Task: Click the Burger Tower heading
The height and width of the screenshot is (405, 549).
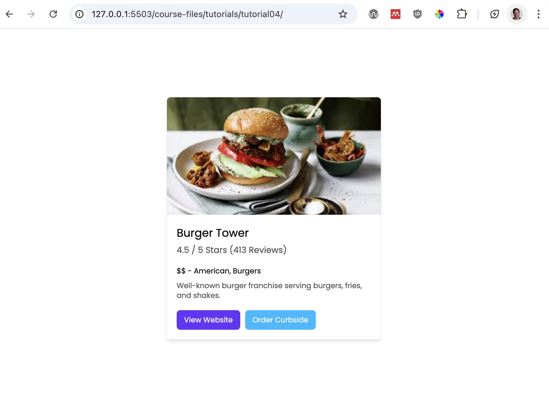Action: pos(213,233)
